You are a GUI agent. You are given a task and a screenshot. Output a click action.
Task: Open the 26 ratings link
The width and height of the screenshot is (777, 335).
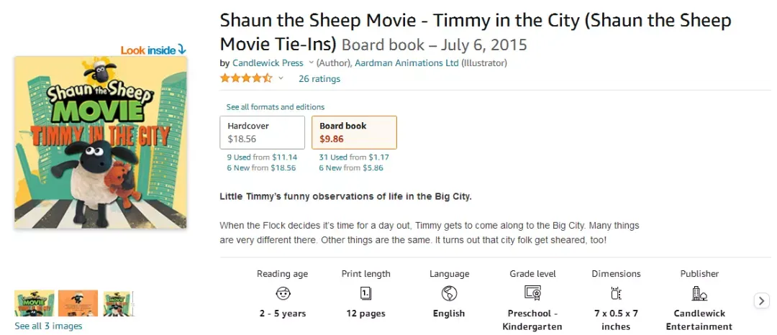pos(319,78)
